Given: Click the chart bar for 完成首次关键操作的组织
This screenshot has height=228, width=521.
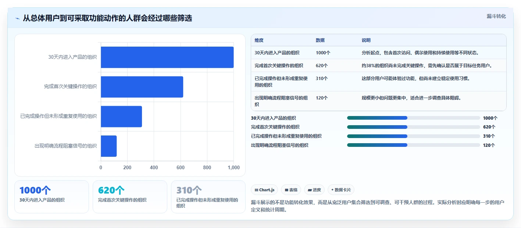Looking at the screenshot, I should [142, 87].
